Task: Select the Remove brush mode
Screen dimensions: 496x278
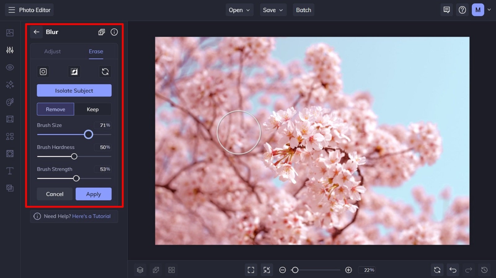Action: (55, 109)
